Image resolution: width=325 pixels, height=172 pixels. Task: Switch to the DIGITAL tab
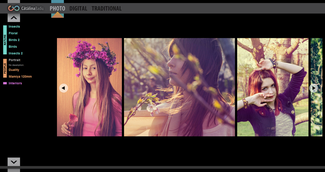(x=78, y=9)
